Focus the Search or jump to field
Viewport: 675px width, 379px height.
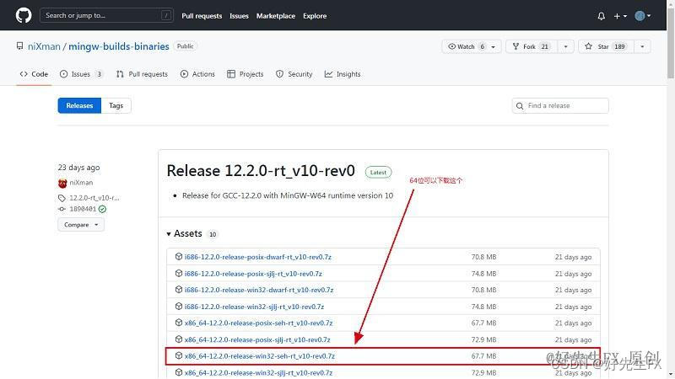pyautogui.click(x=107, y=15)
